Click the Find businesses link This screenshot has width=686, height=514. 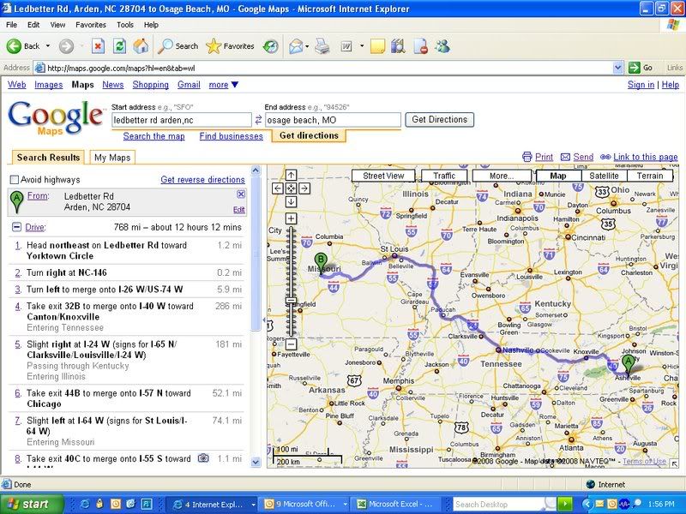point(231,136)
